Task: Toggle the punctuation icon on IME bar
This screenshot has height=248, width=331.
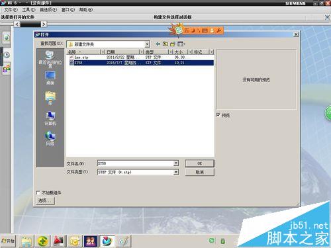Action: (198, 30)
